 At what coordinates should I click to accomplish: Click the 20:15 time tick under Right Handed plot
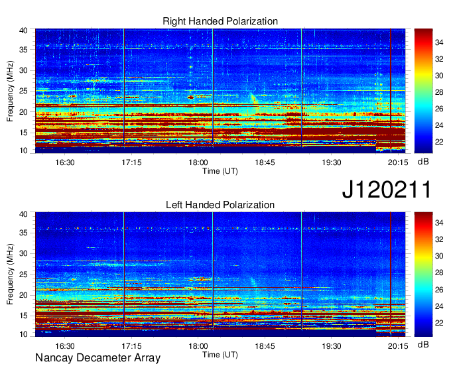[x=398, y=162]
